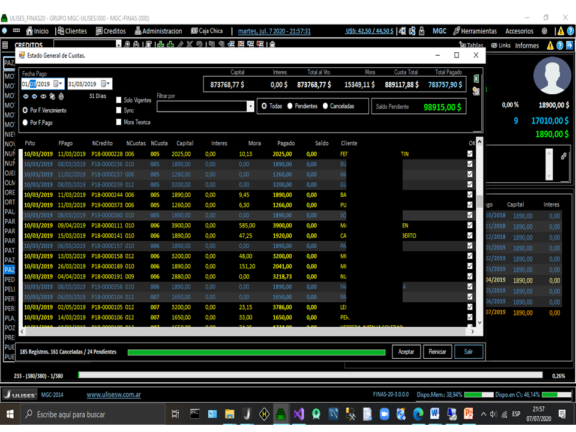576x432 pixels.
Task: Open the start date calendar dropdown
Action: tap(58, 84)
